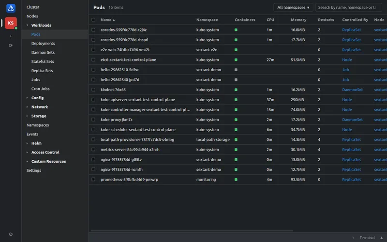Click the refresh icon in the left rail
This screenshot has width=387, height=242.
11,45
